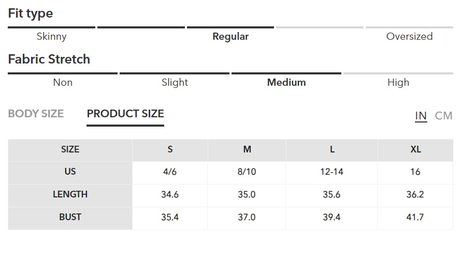
Task: Click the bust value 41.7 cell
Action: [x=415, y=218]
